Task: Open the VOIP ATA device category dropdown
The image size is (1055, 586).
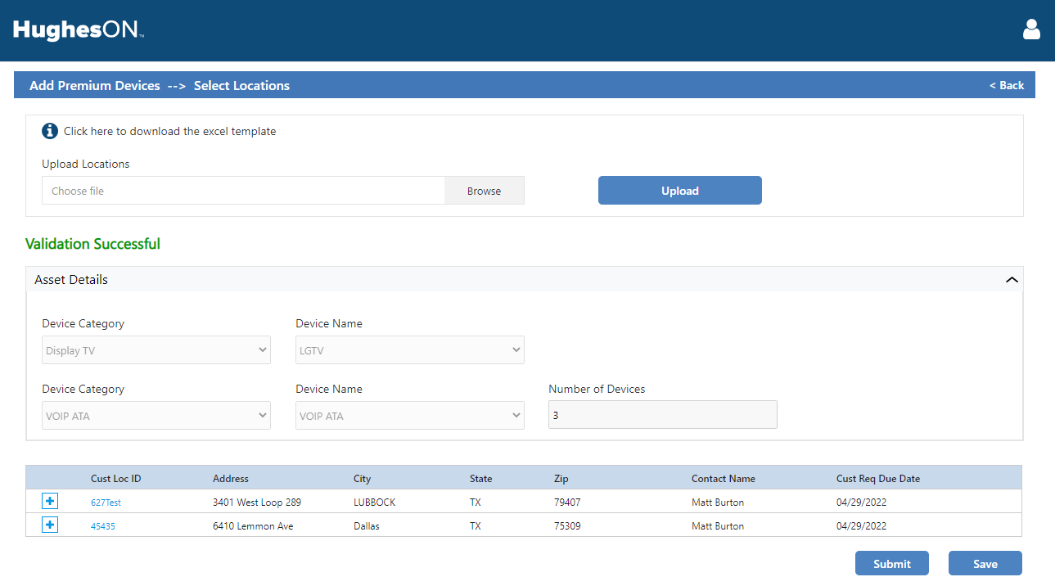Action: point(156,416)
